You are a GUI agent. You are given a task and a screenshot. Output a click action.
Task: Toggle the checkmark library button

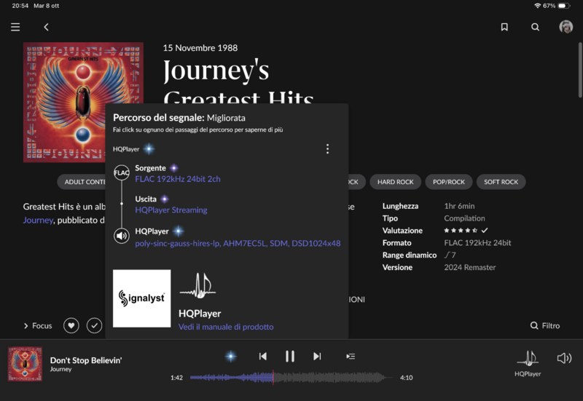point(95,325)
